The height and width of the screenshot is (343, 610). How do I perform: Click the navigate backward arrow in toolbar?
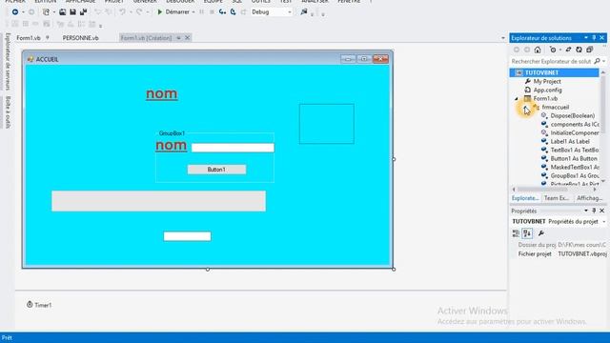click(x=15, y=12)
